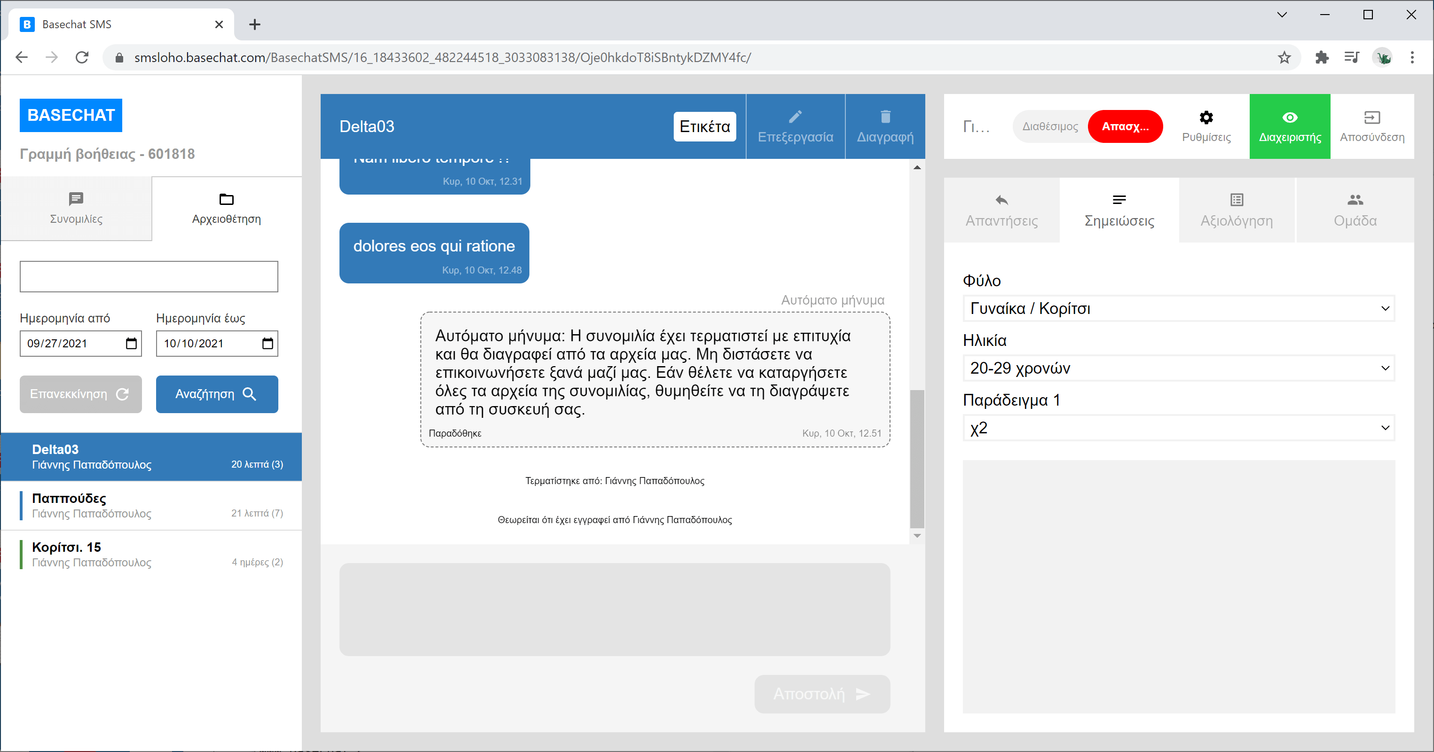Click the Αναζήτηση search button

(x=217, y=394)
